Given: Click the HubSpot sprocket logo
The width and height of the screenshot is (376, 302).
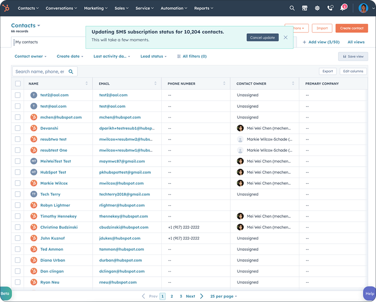Looking at the screenshot, I should (7, 8).
